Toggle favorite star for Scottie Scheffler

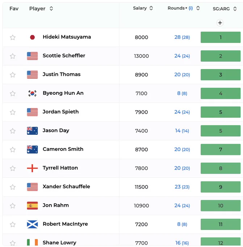(x=13, y=56)
